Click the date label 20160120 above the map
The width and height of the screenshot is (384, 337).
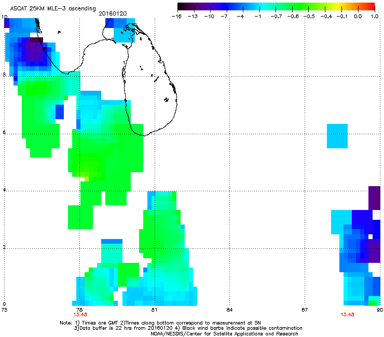[113, 13]
